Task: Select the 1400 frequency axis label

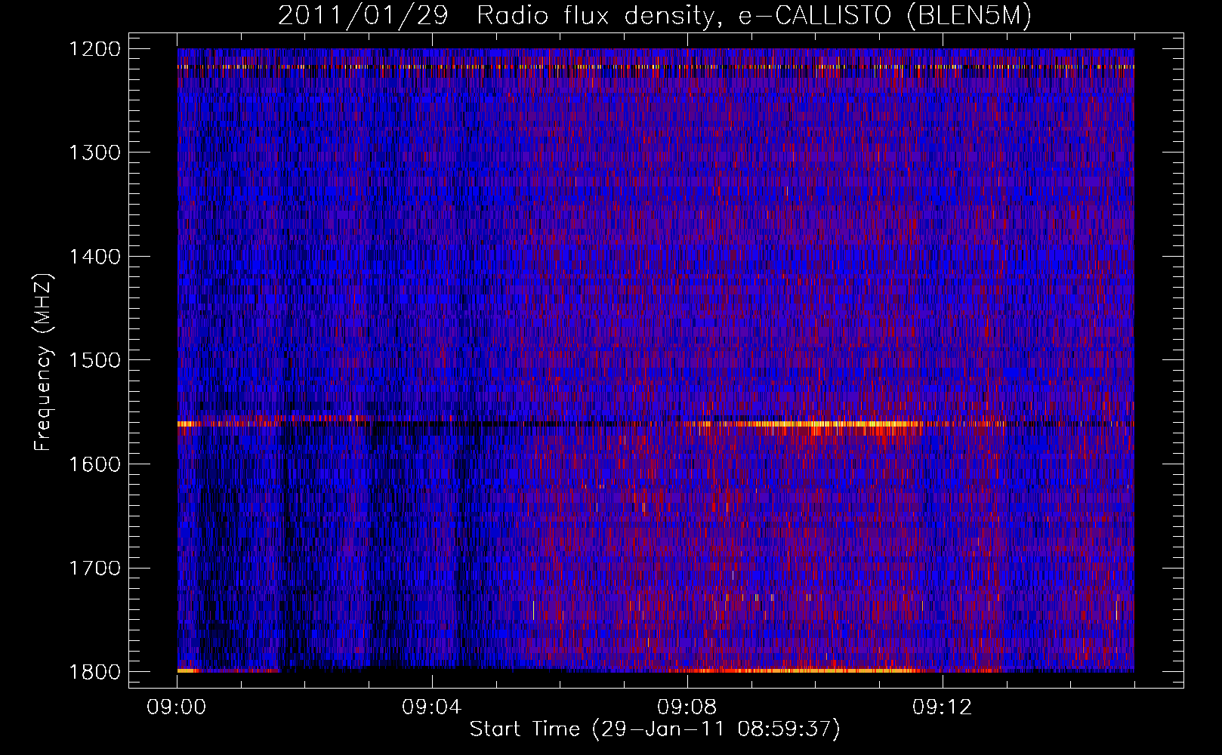Action: pos(94,257)
